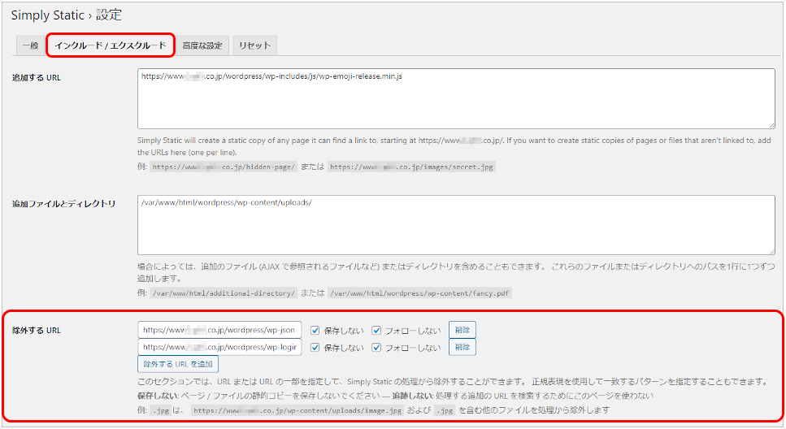Screen dimensions: 786x429
Task: Click the hidden-page/ example URL code
Action: click(224, 167)
